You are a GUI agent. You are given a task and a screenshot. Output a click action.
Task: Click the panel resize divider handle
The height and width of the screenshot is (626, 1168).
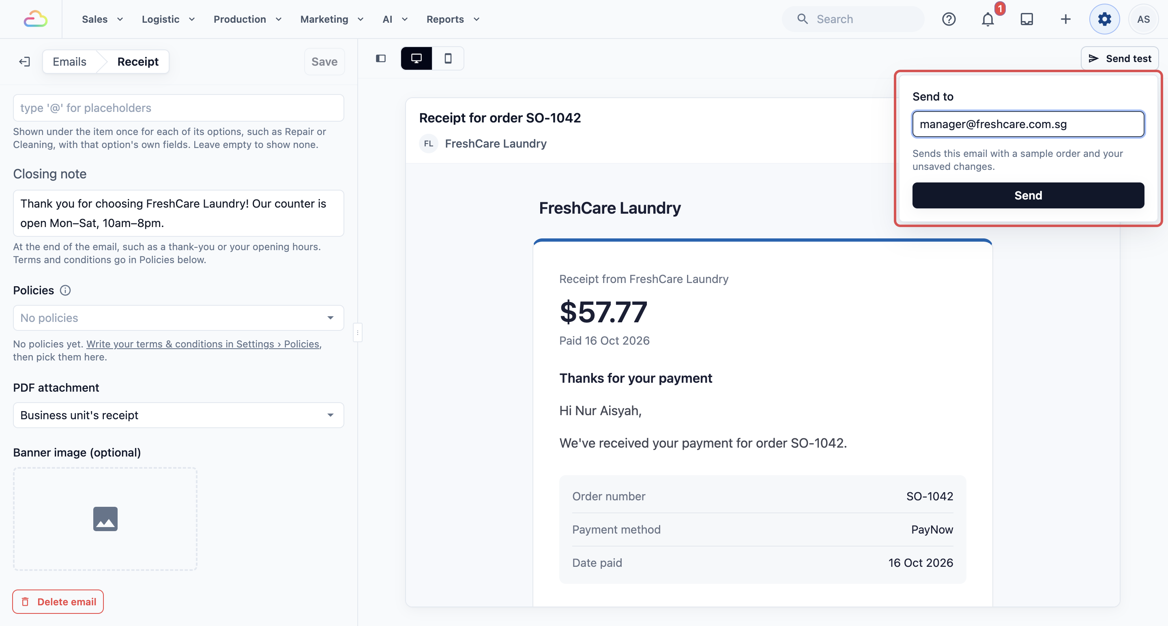[x=358, y=333]
